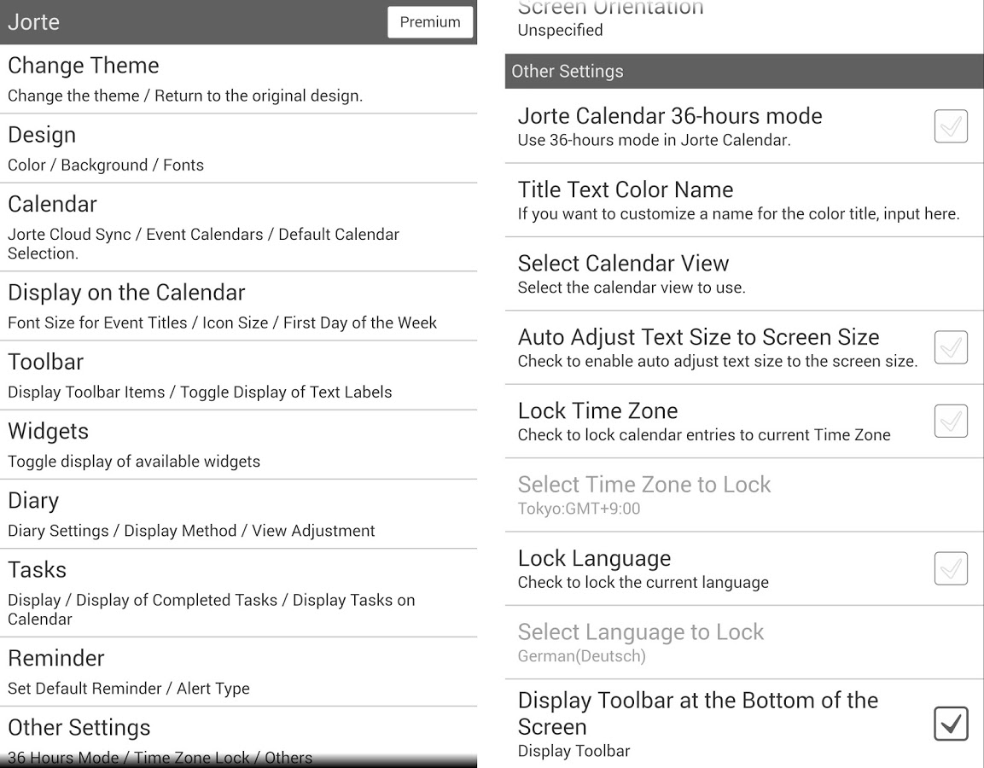Open Other Settings in left list

point(238,737)
